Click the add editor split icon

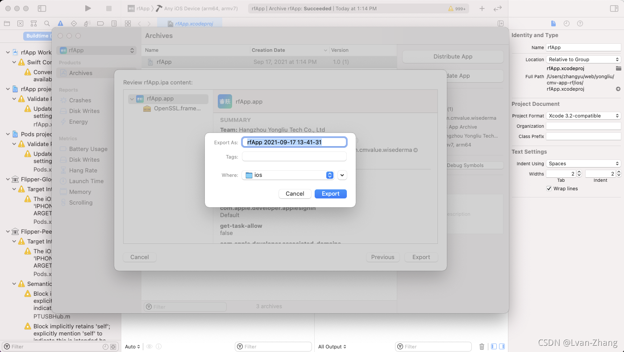pos(500,23)
